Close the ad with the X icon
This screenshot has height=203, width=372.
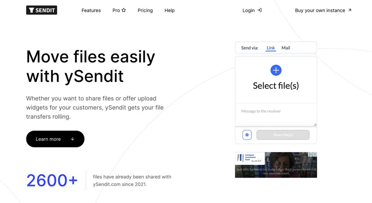point(315,154)
